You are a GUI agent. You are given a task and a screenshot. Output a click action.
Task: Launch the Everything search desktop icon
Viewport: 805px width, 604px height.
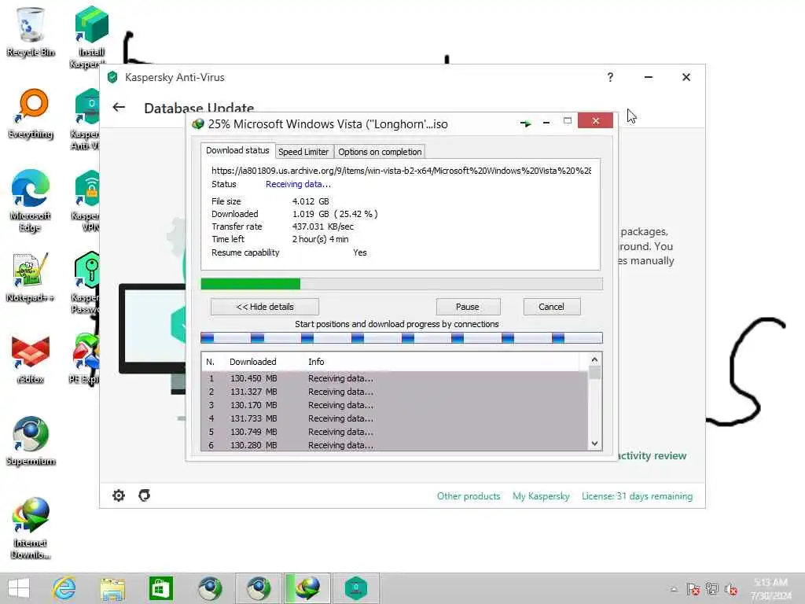pyautogui.click(x=31, y=113)
